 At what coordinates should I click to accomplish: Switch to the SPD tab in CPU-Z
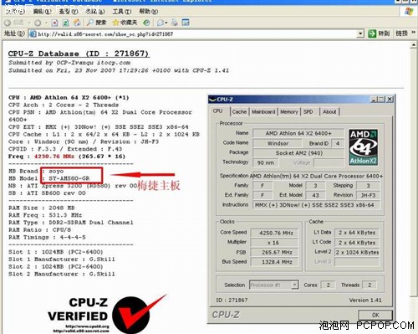(308, 112)
